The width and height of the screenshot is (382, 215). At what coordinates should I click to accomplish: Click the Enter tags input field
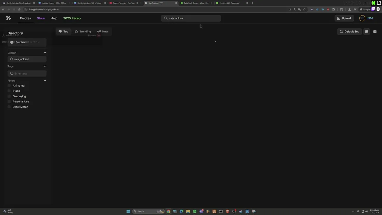(27, 73)
